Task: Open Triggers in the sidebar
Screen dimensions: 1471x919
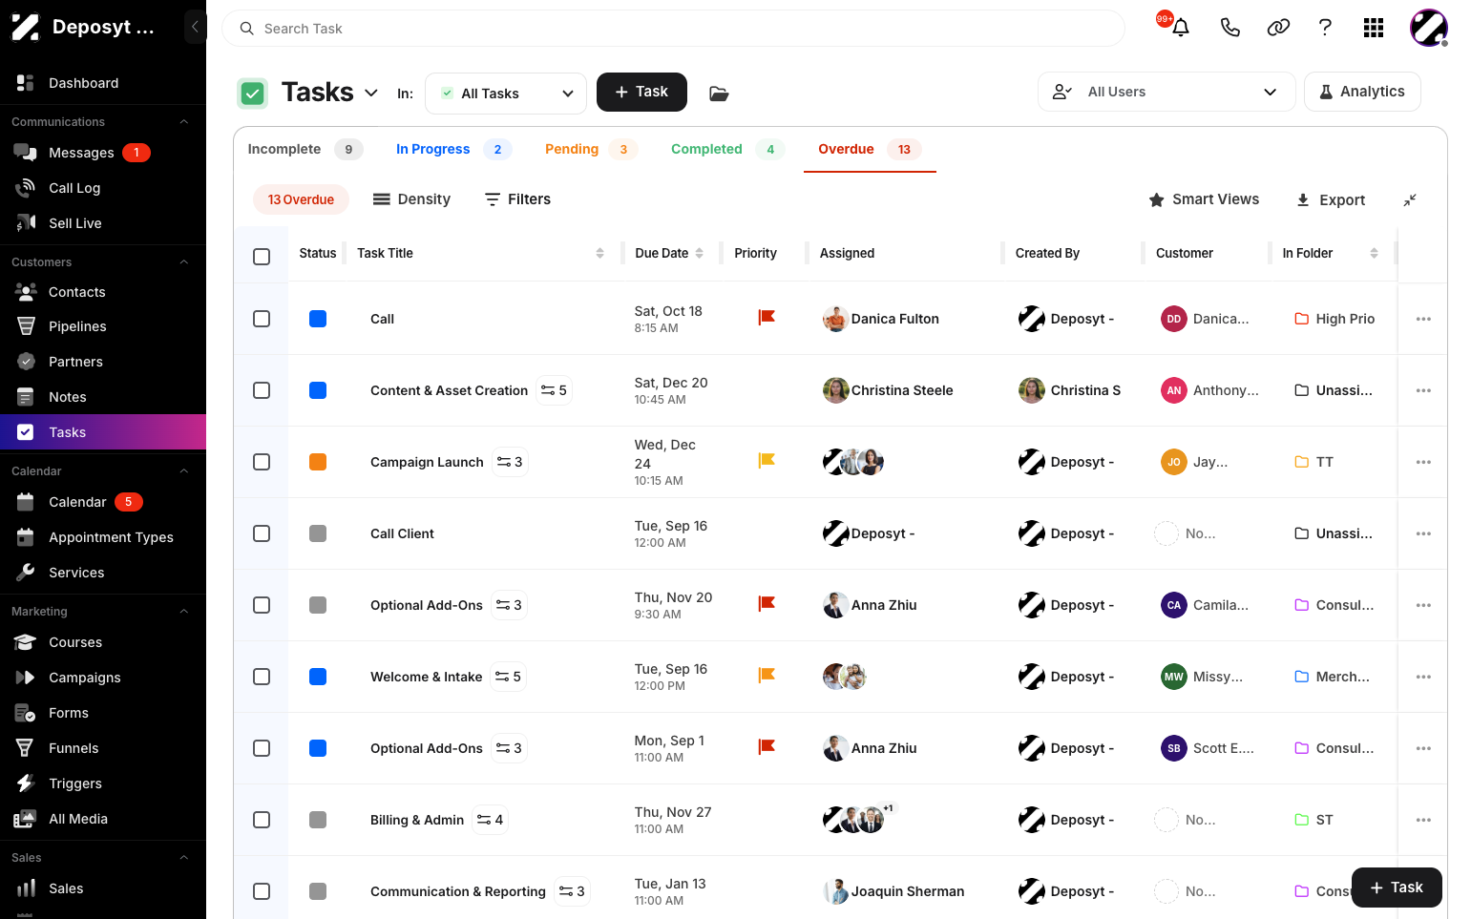Action: pyautogui.click(x=75, y=783)
